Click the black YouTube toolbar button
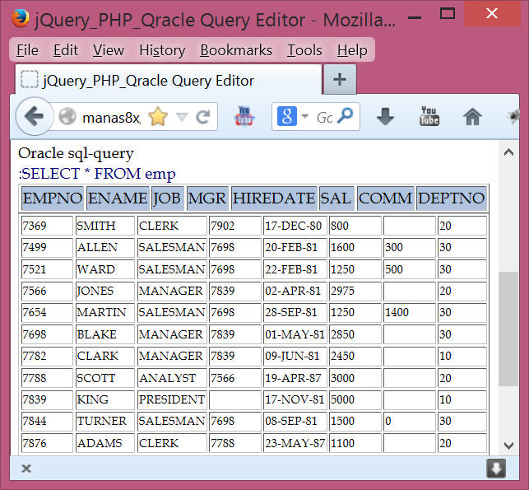The image size is (529, 490). 429,117
